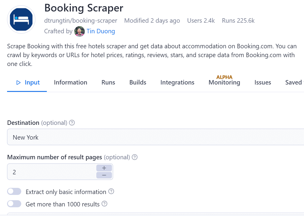The image size is (304, 217).
Task: Click the scraper description paragraph
Action: 152,55
